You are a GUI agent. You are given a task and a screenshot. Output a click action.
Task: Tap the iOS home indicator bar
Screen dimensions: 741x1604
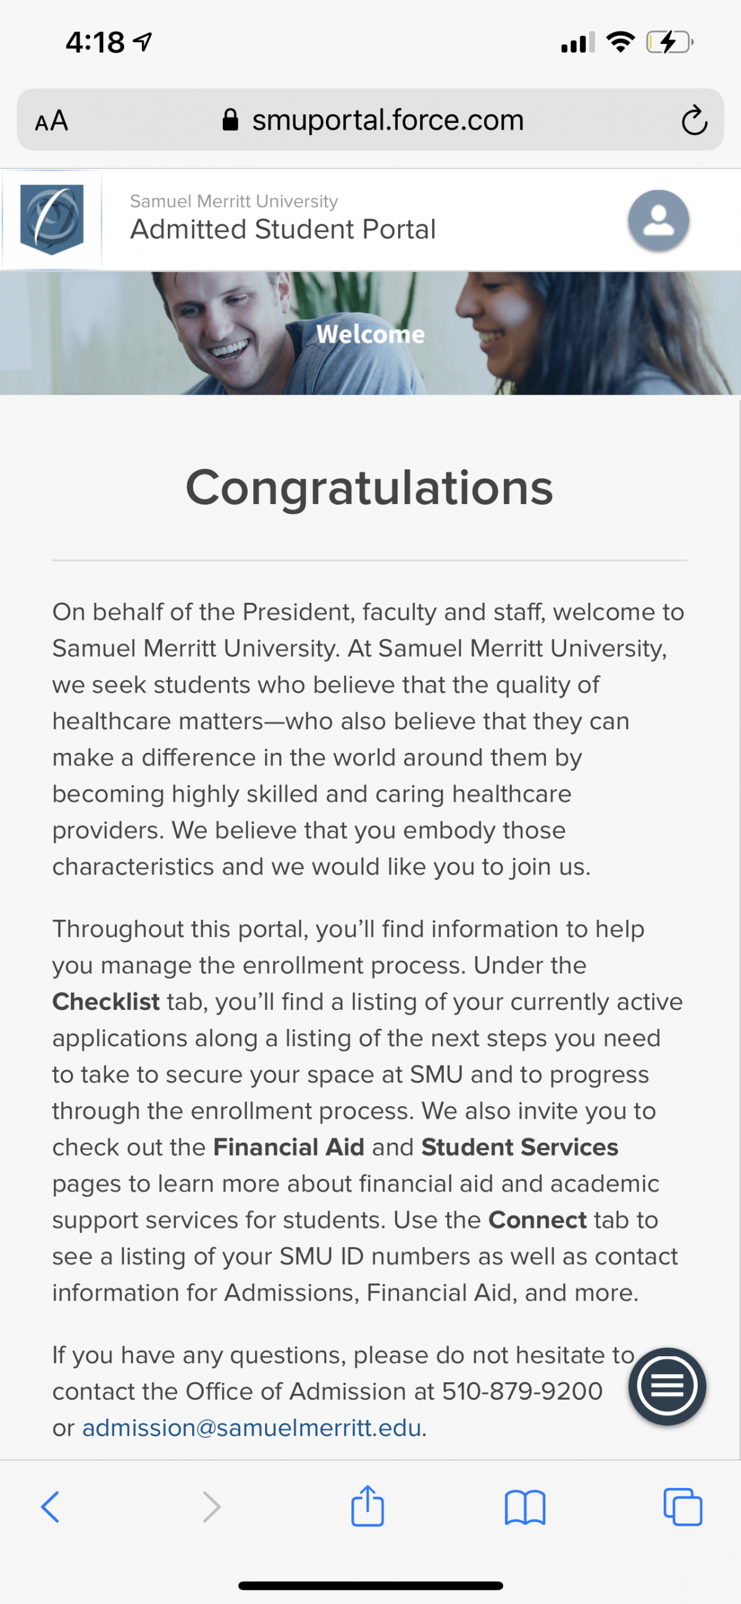pyautogui.click(x=371, y=1585)
